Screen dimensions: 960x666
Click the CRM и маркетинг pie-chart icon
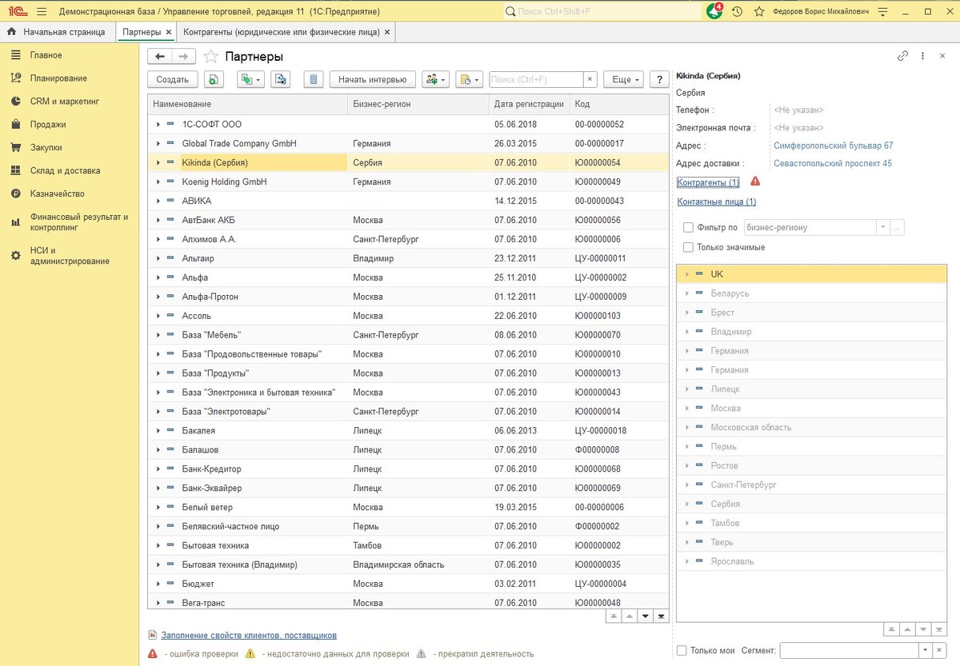(15, 102)
